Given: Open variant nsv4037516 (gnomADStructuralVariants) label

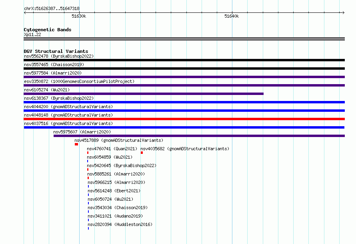Looking at the screenshot, I should [x=68, y=123].
